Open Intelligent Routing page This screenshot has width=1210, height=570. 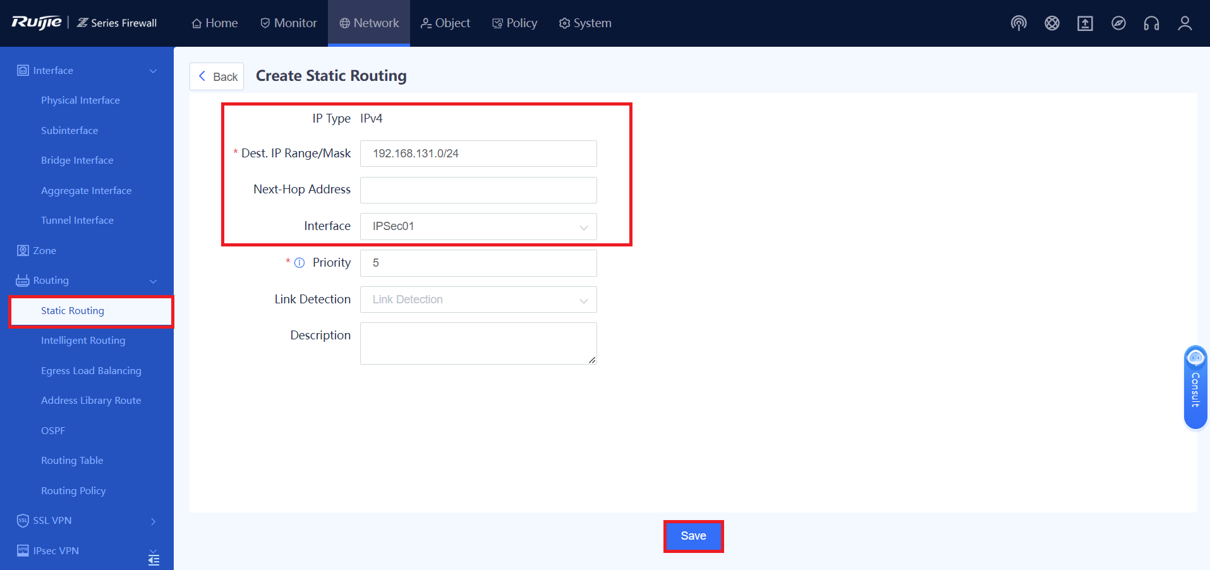83,341
